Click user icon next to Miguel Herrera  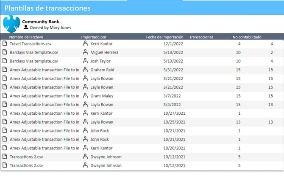pos(85,52)
